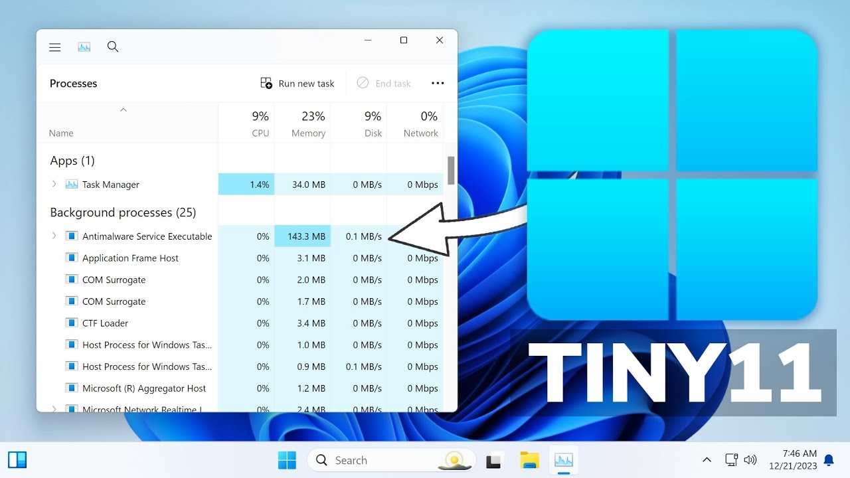Click the Microsoft (R) Aggregator Host name
This screenshot has width=850, height=478.
(x=144, y=388)
